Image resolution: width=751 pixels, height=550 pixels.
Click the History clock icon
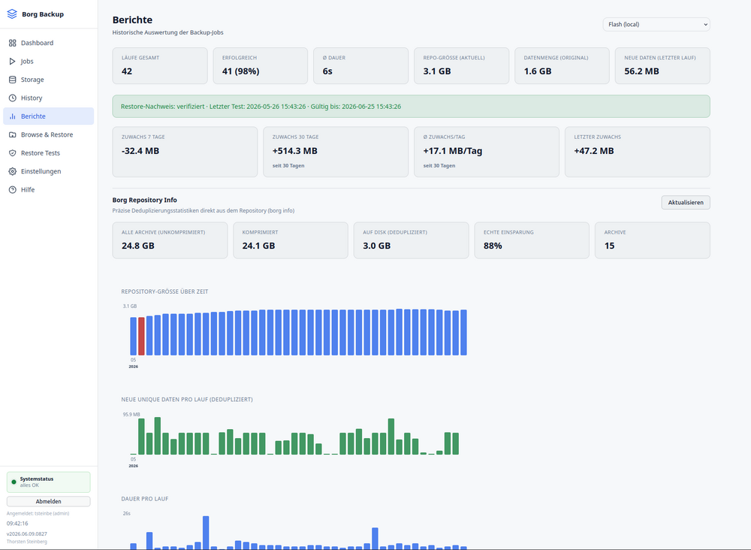[x=13, y=98]
